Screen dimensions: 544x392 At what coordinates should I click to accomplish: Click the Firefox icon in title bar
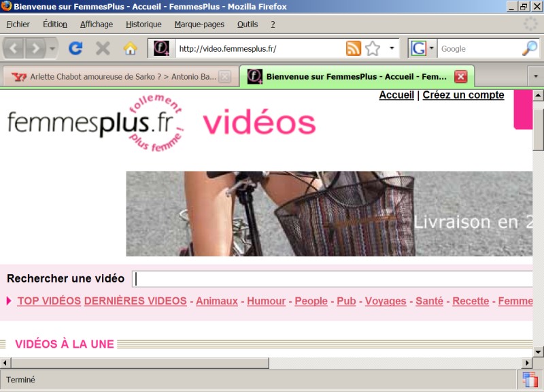(x=6, y=6)
